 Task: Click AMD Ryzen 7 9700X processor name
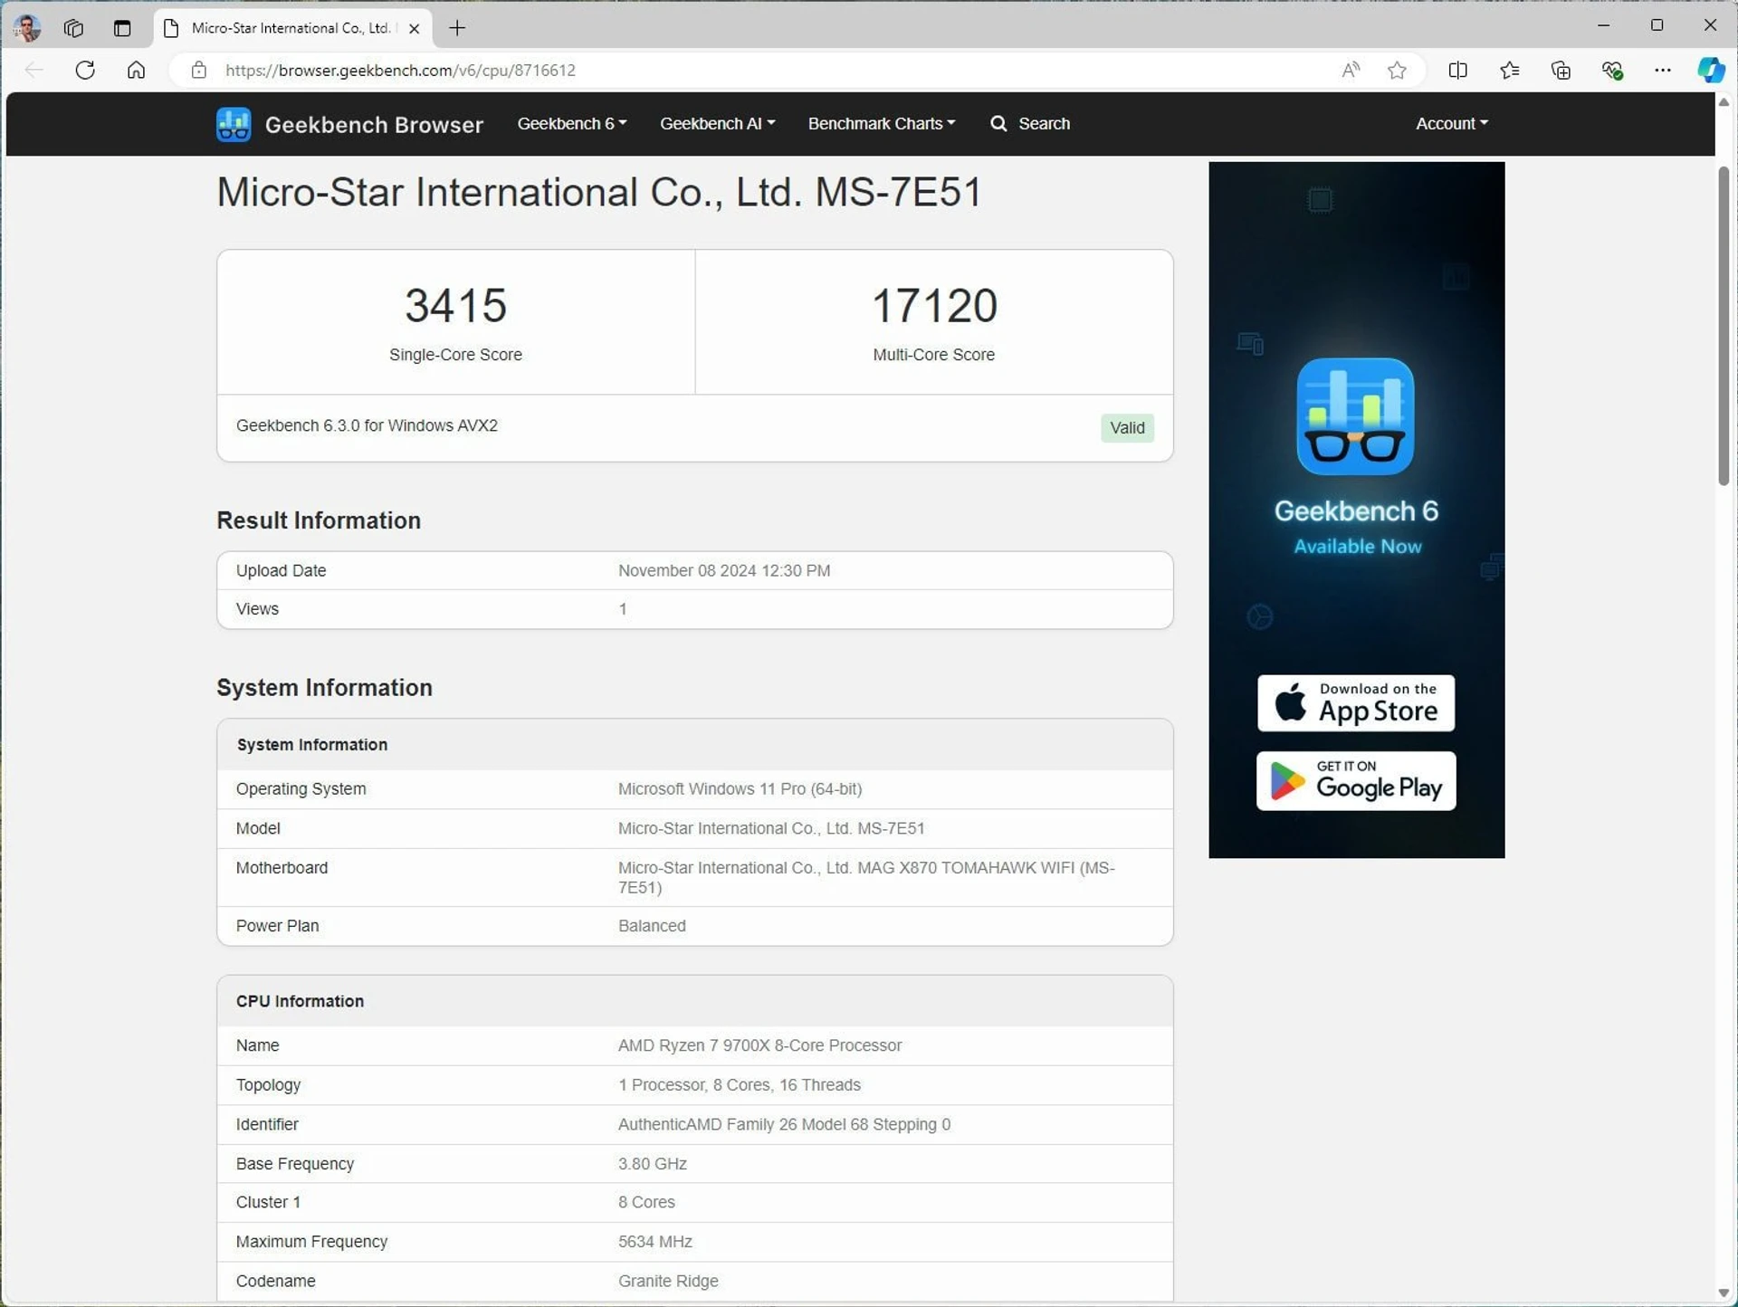[759, 1045]
